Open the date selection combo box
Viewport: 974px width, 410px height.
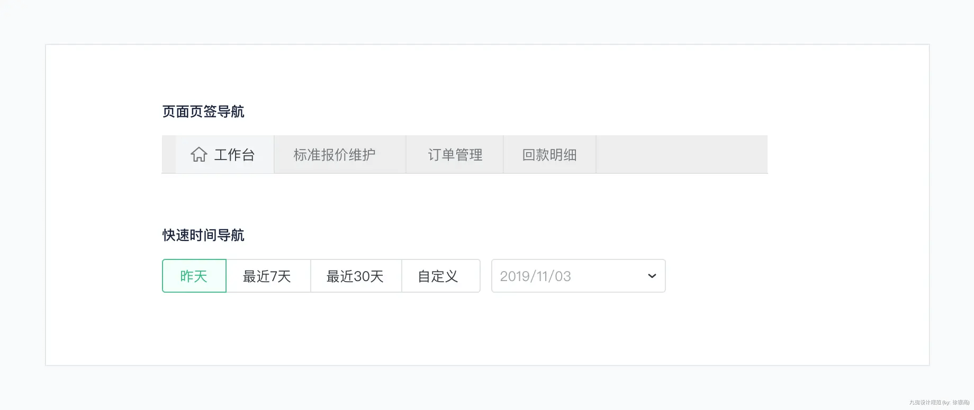[579, 276]
